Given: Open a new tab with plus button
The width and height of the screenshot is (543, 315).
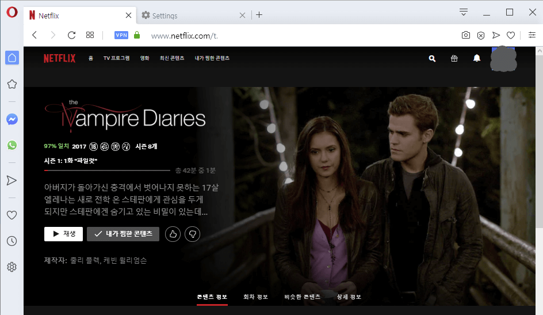Looking at the screenshot, I should pos(259,15).
